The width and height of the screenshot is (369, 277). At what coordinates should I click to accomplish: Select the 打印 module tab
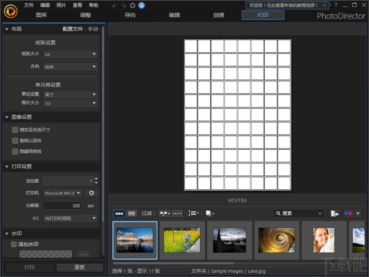coord(263,15)
